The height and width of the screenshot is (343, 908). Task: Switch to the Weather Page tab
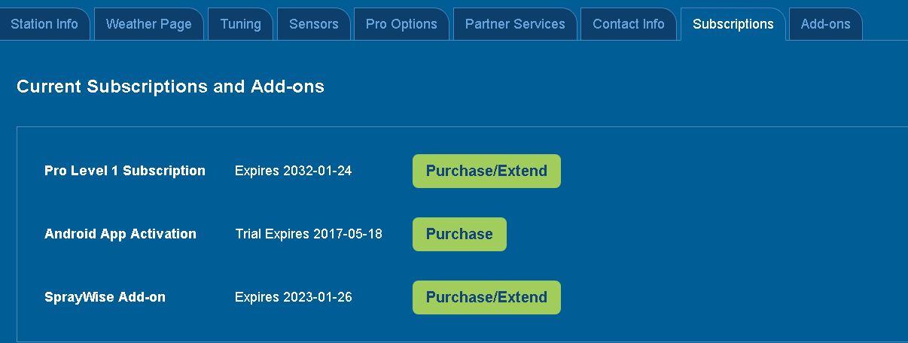148,24
